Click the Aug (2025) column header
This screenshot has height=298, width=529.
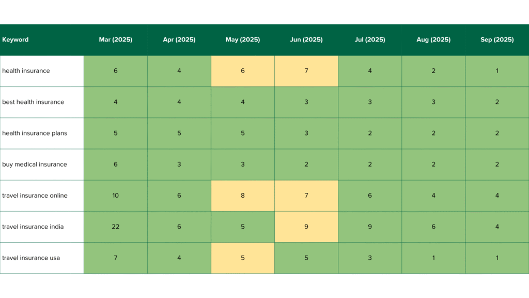click(x=433, y=40)
